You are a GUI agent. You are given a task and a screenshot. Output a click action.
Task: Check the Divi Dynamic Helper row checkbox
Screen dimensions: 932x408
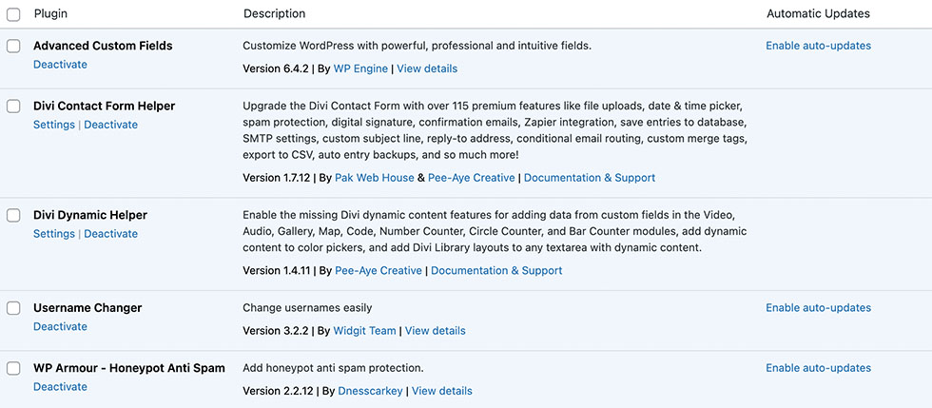13,215
